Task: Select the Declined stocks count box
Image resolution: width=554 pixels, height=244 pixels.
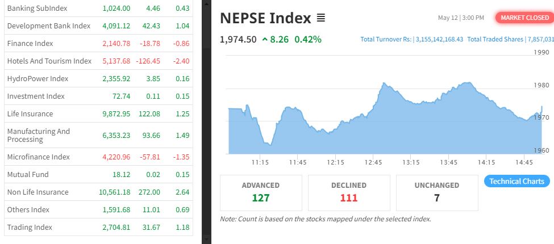Action: (349, 192)
